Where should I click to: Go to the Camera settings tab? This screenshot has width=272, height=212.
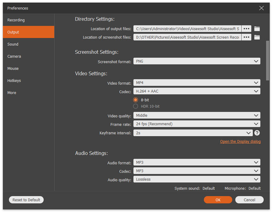[x=14, y=57]
